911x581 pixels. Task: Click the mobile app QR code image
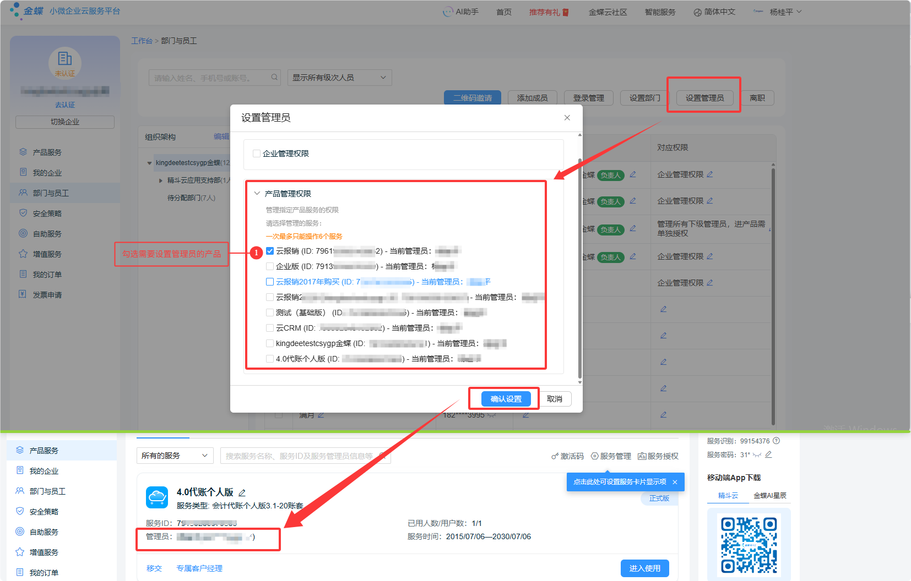(x=749, y=545)
